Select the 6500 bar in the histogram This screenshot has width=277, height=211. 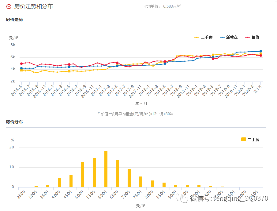118,173
